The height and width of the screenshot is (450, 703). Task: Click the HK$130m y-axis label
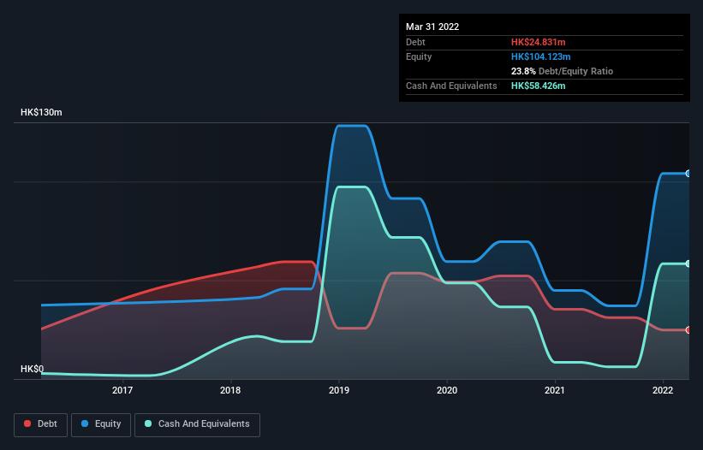point(41,112)
